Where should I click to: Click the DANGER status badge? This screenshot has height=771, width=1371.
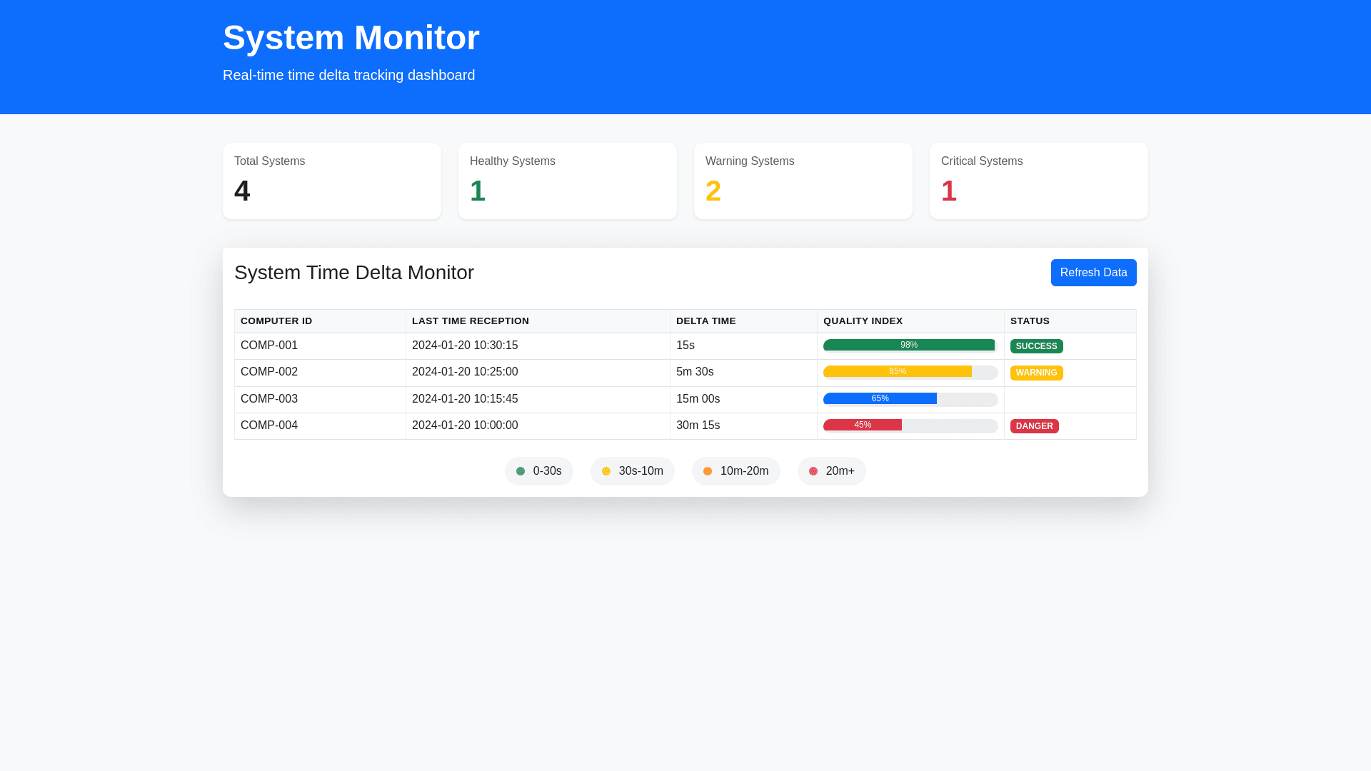coord(1034,426)
